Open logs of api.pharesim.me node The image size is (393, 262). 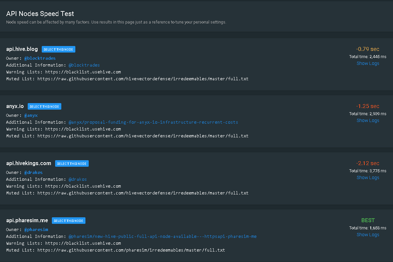[368, 235]
